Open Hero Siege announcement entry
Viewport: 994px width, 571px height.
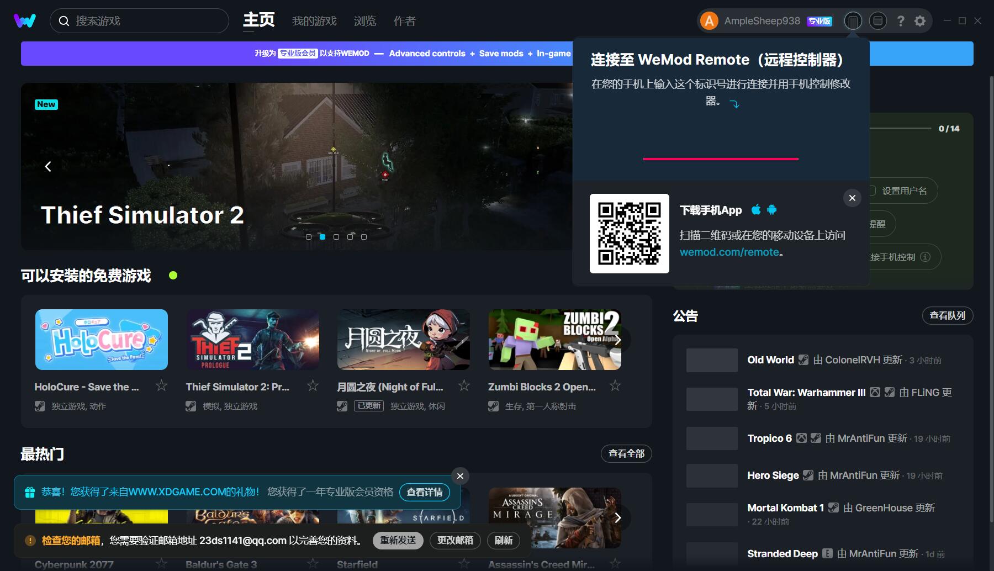click(x=823, y=475)
